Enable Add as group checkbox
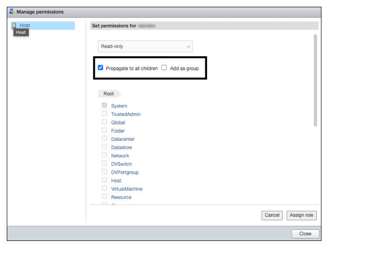This screenshot has height=254, width=366. [x=164, y=68]
